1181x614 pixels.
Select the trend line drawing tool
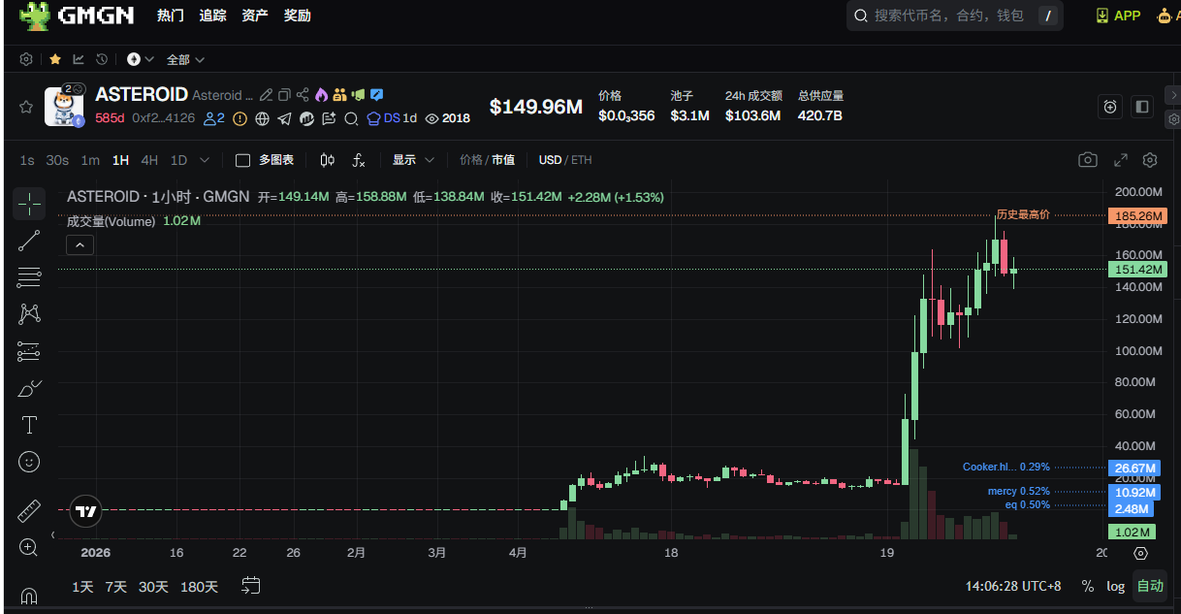tap(29, 241)
